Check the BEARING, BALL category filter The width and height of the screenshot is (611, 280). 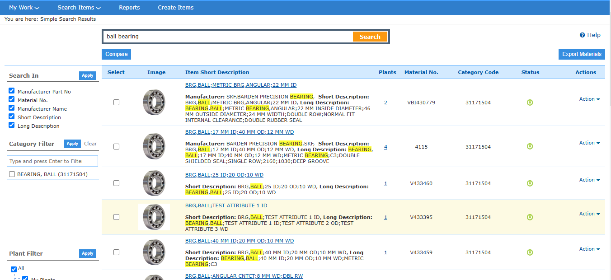(x=12, y=174)
